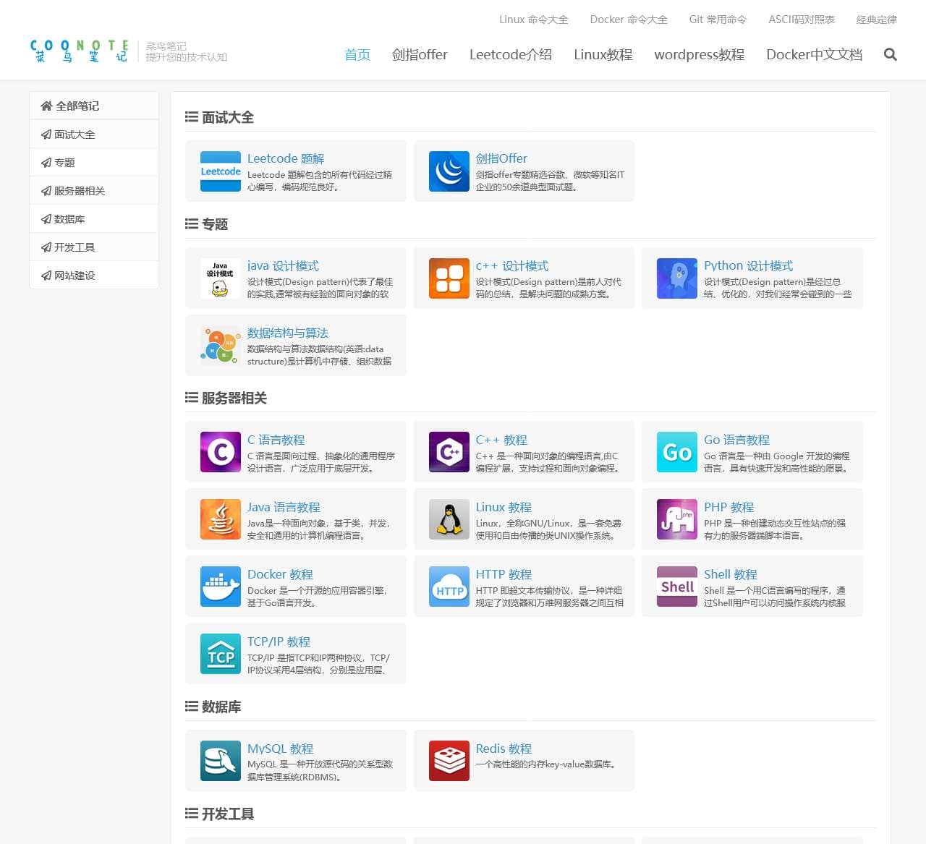The image size is (926, 844).
Task: Click the 数据库 section heading in the content
Action: [x=213, y=707]
